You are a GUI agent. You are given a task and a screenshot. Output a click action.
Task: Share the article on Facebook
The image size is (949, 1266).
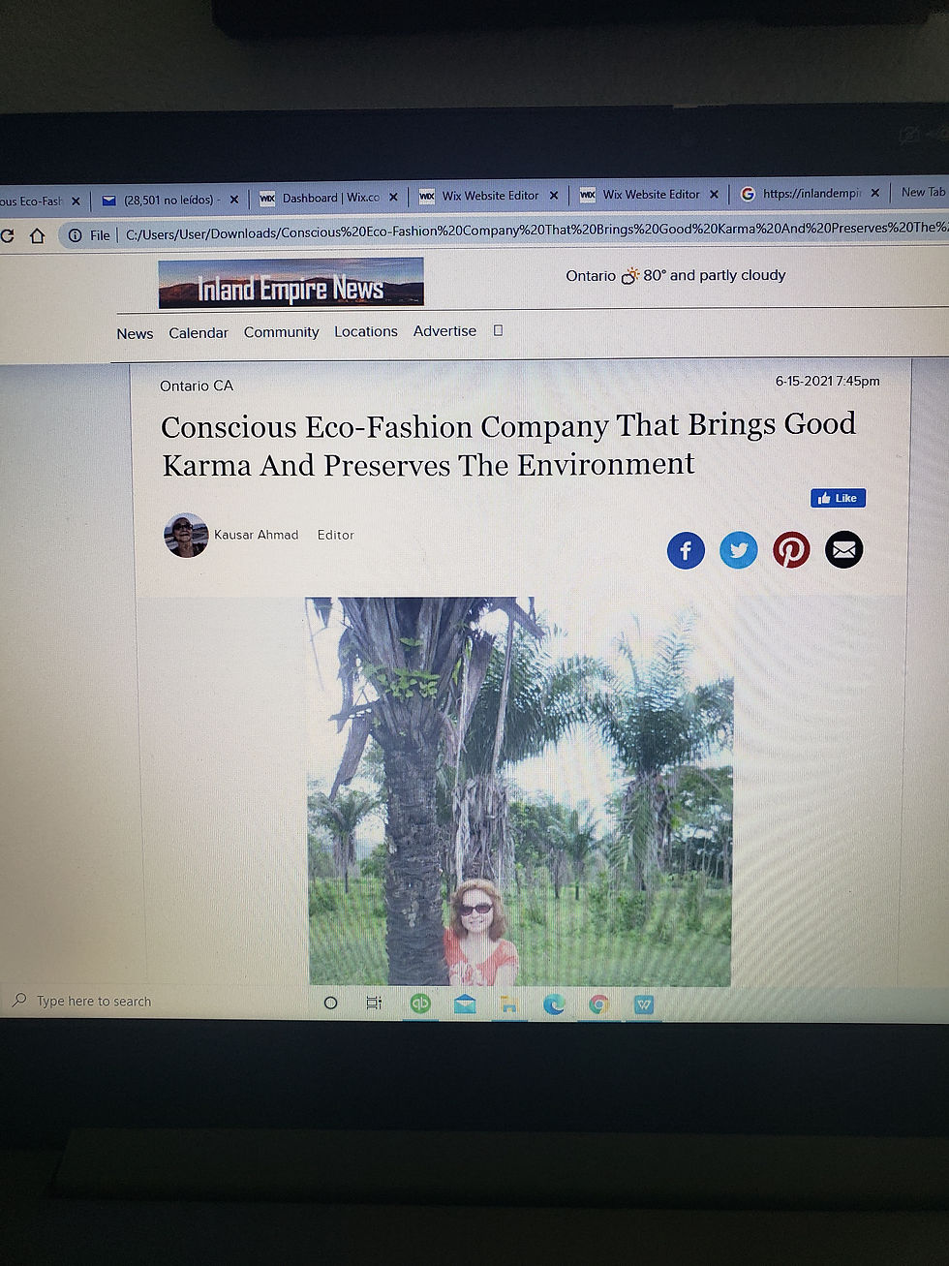(x=686, y=550)
